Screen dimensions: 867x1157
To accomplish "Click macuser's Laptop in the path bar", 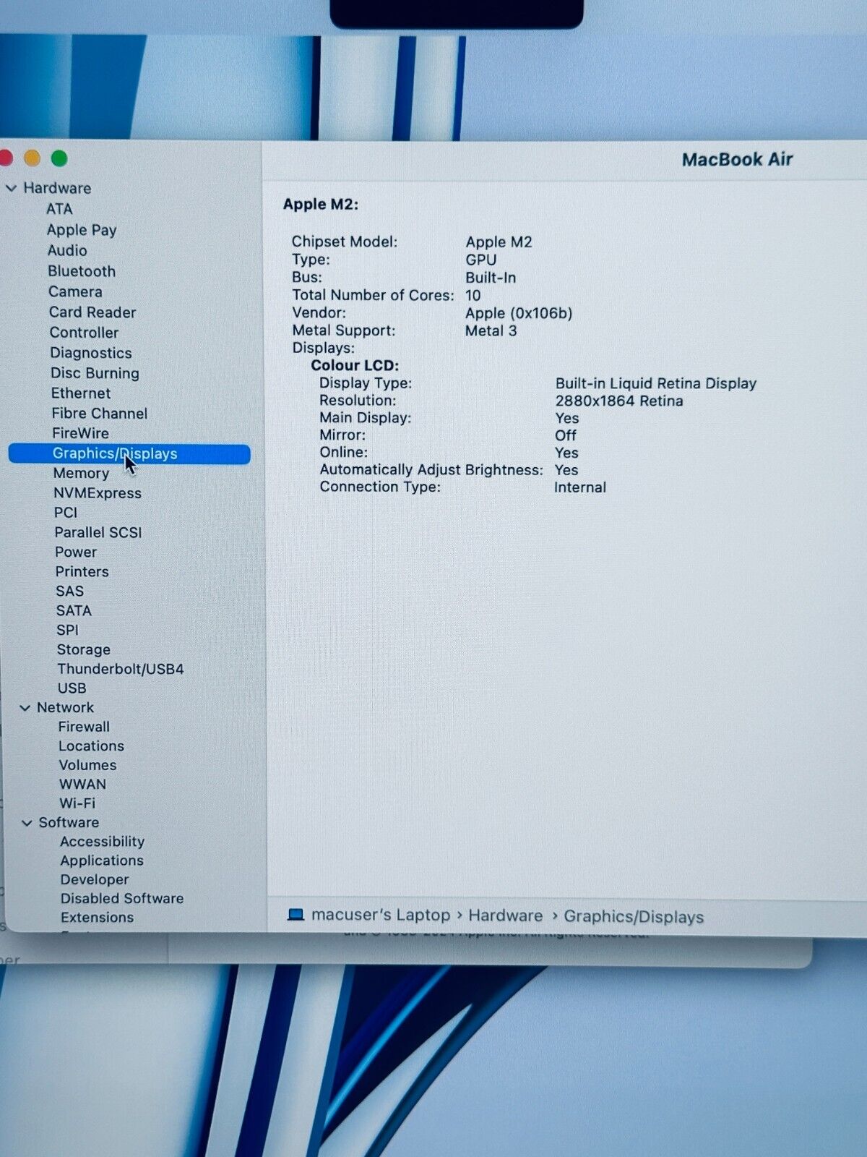I will pos(381,915).
